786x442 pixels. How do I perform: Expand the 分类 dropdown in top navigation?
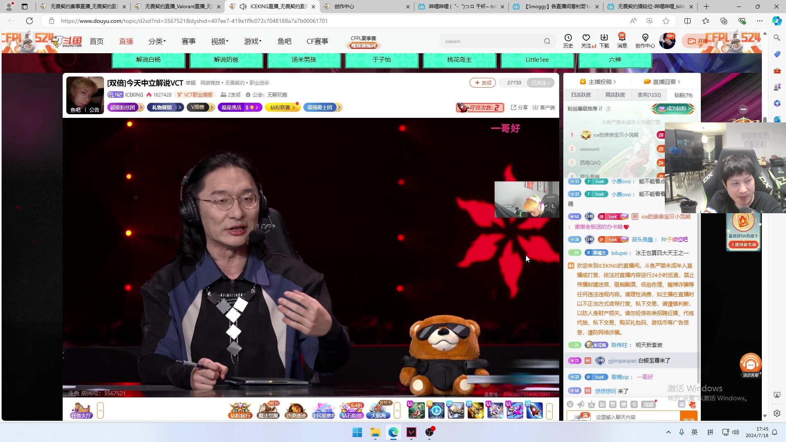[x=157, y=41]
